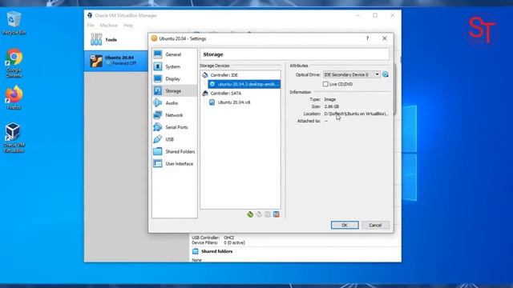
Task: Open USB settings category
Action: [175, 139]
